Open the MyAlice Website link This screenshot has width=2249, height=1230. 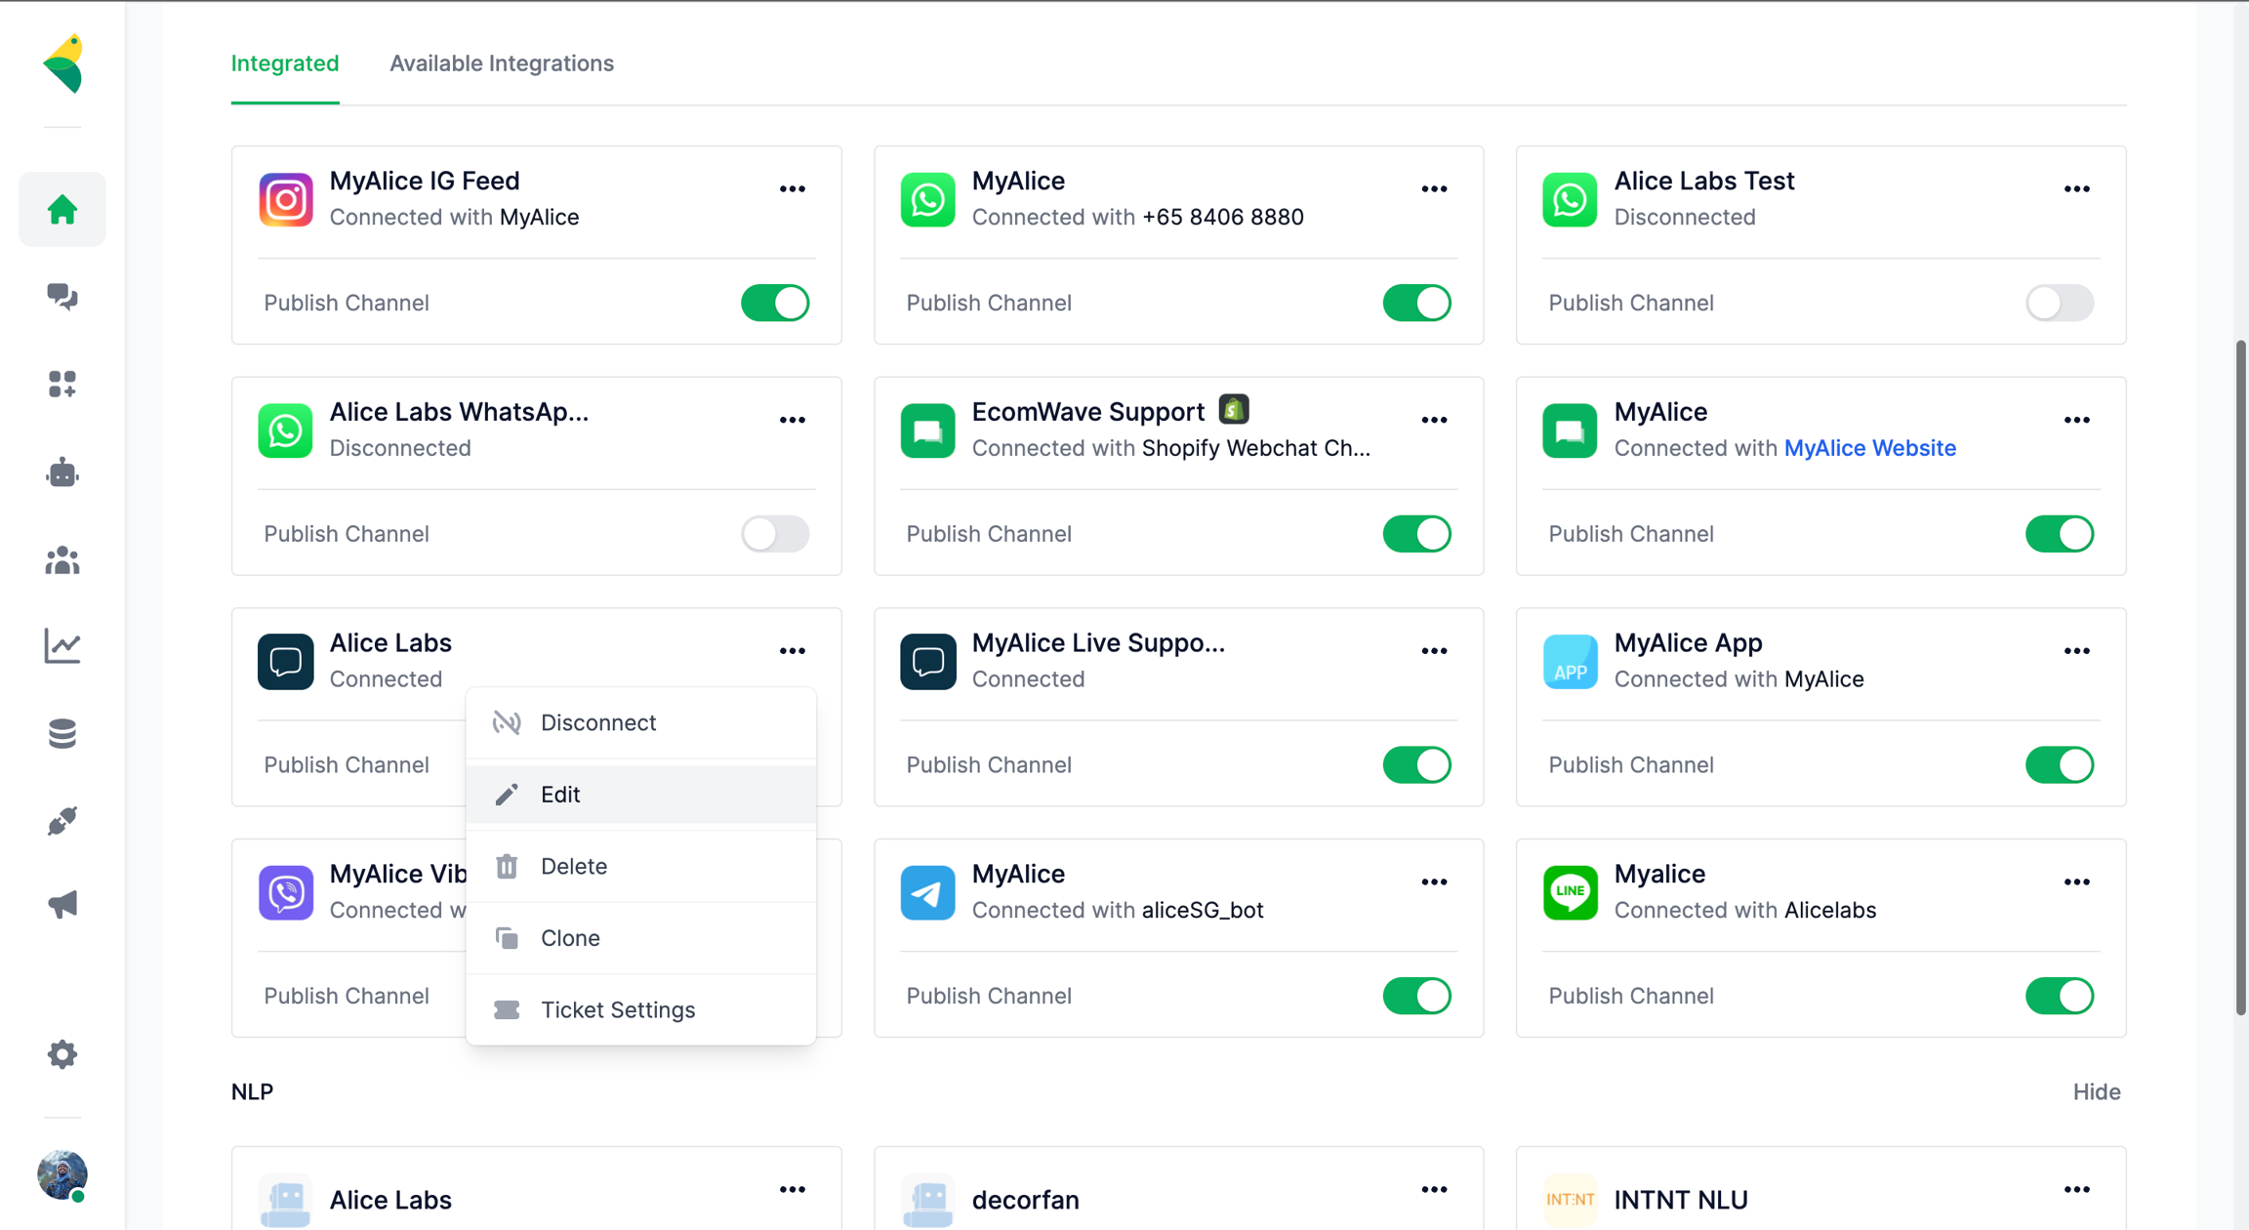pyautogui.click(x=1869, y=448)
